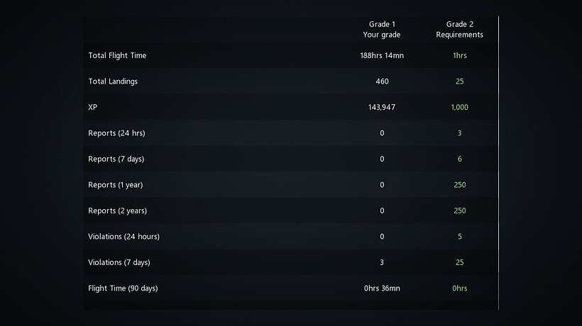Image resolution: width=582 pixels, height=326 pixels.
Task: Click the green 1hrs requirement value
Action: (x=459, y=55)
